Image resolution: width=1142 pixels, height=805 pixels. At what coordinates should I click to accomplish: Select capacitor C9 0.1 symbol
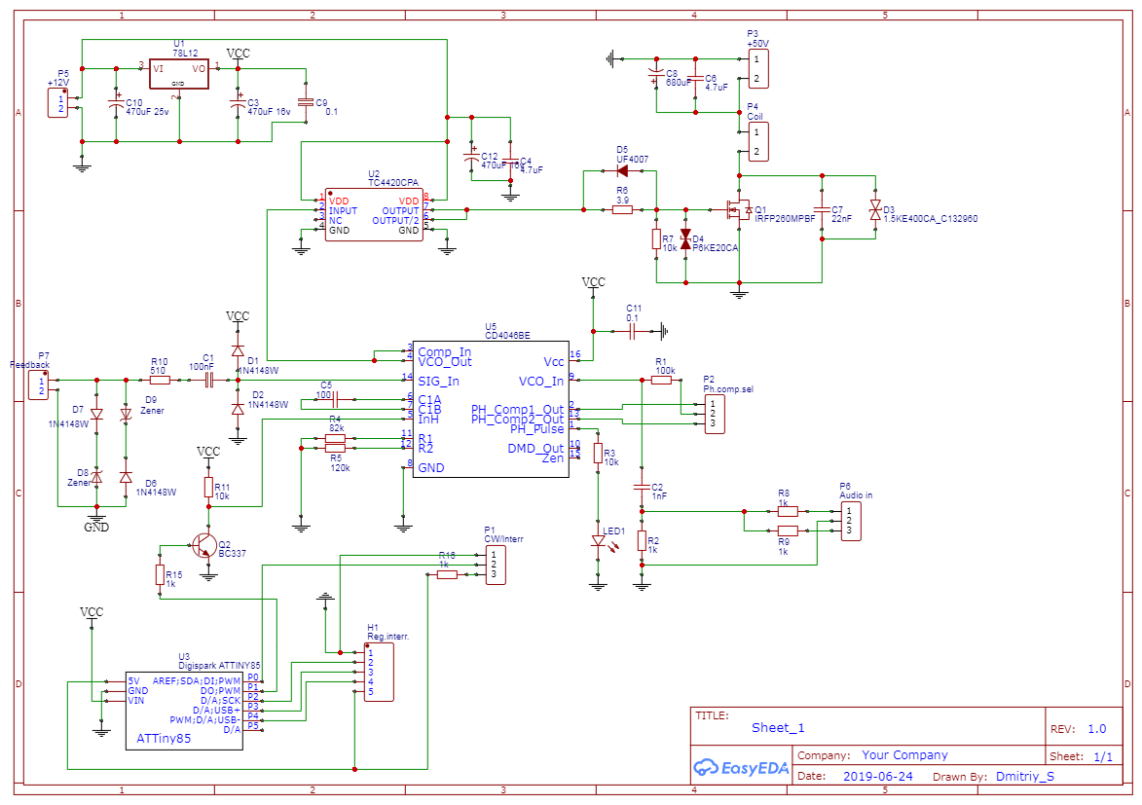click(x=305, y=103)
